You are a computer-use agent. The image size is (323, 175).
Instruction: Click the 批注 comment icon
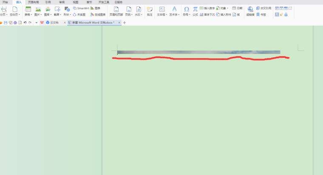[150, 9]
